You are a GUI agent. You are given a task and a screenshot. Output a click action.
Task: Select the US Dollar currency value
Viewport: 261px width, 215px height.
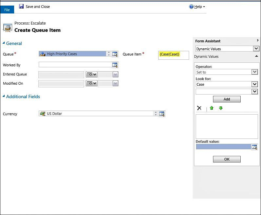coord(54,114)
